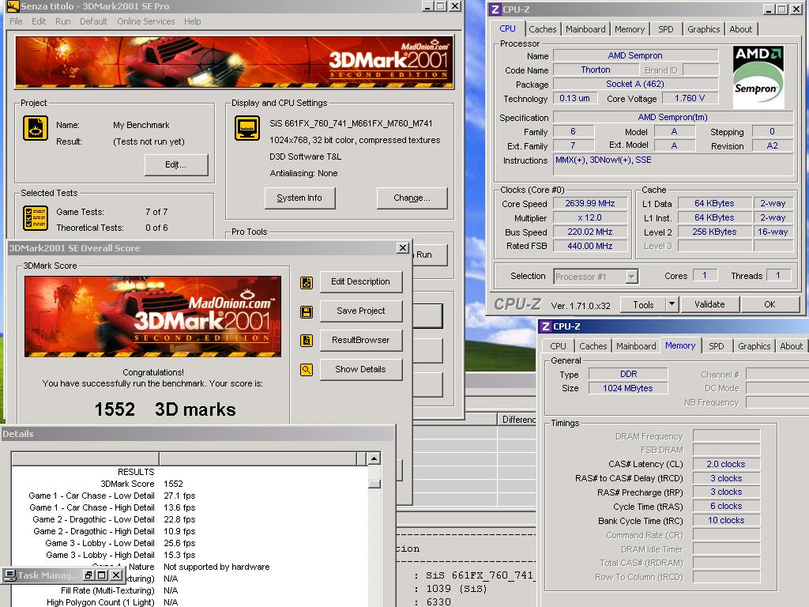Click the Edit Description icon
The image size is (809, 607).
point(307,282)
